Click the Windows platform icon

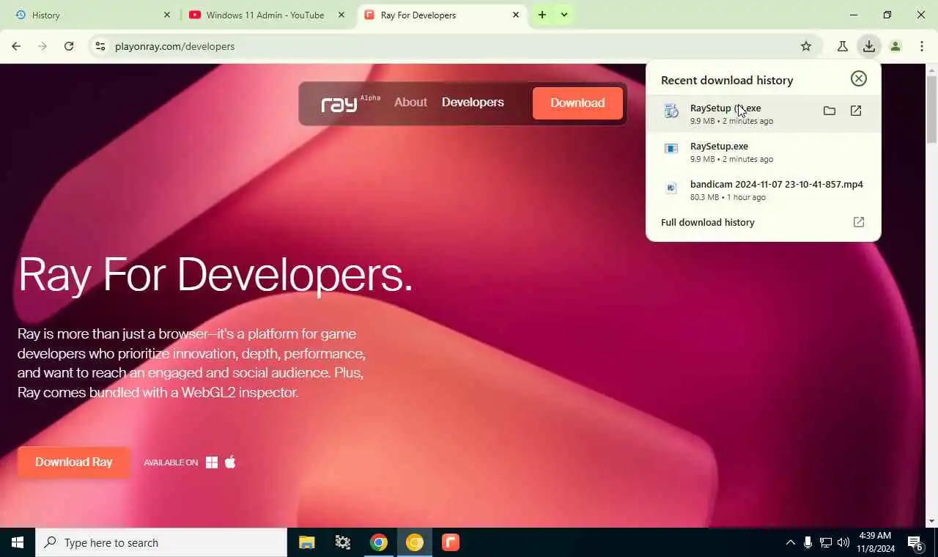[x=212, y=462]
